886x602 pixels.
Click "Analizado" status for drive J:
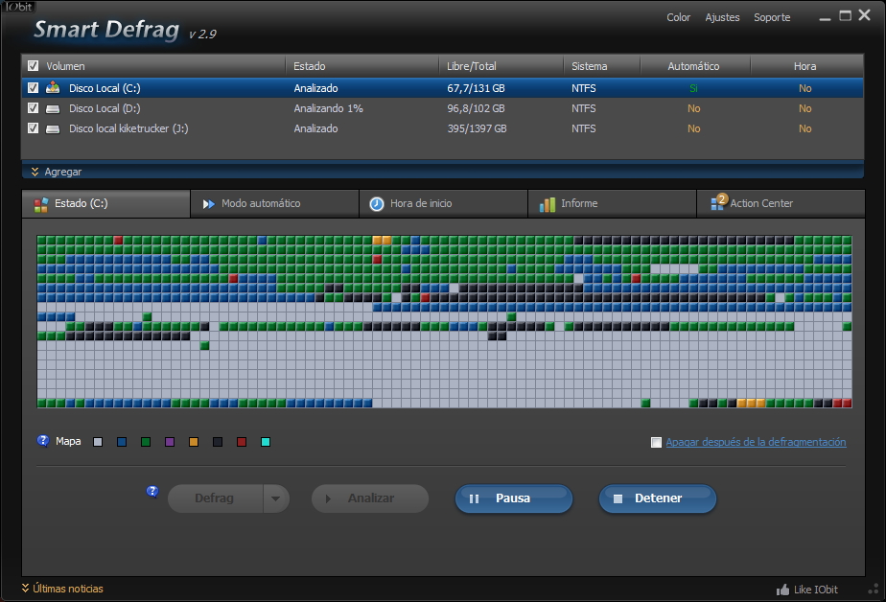click(x=315, y=128)
